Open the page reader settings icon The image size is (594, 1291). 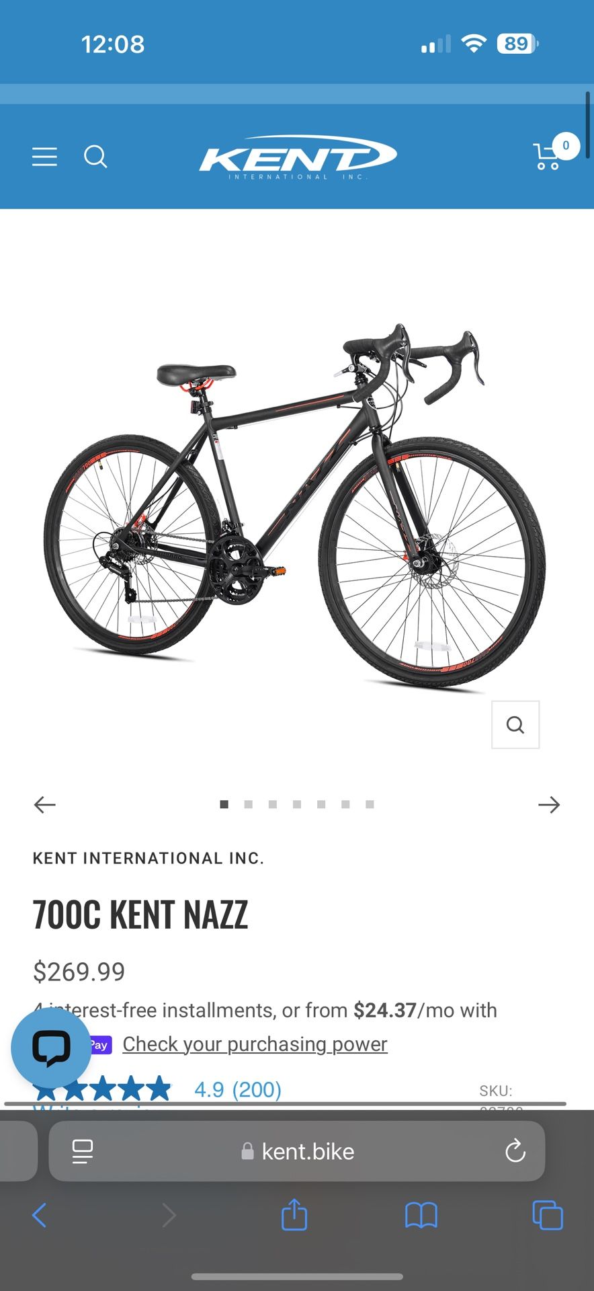pyautogui.click(x=83, y=1151)
